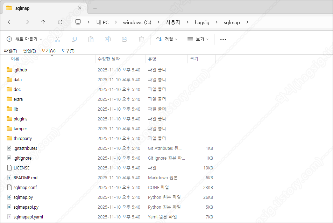333x223 pixels.
Task: Select the extra folder icon
Action: tap(9, 99)
